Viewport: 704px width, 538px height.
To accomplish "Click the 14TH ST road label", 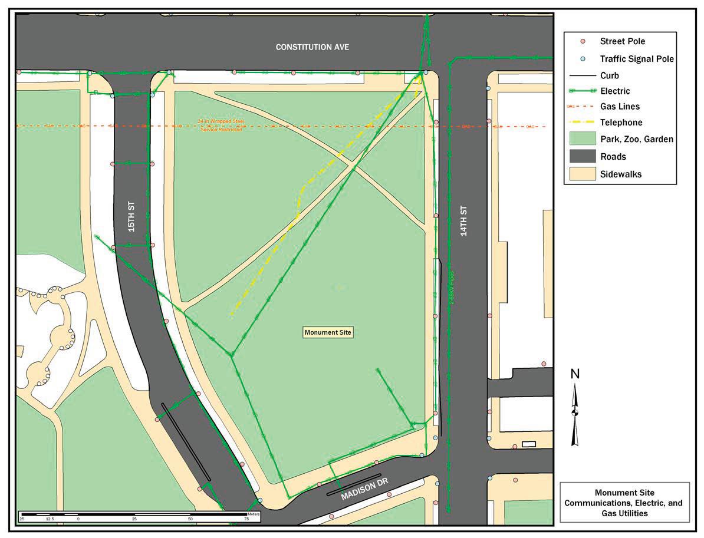I will (x=463, y=221).
